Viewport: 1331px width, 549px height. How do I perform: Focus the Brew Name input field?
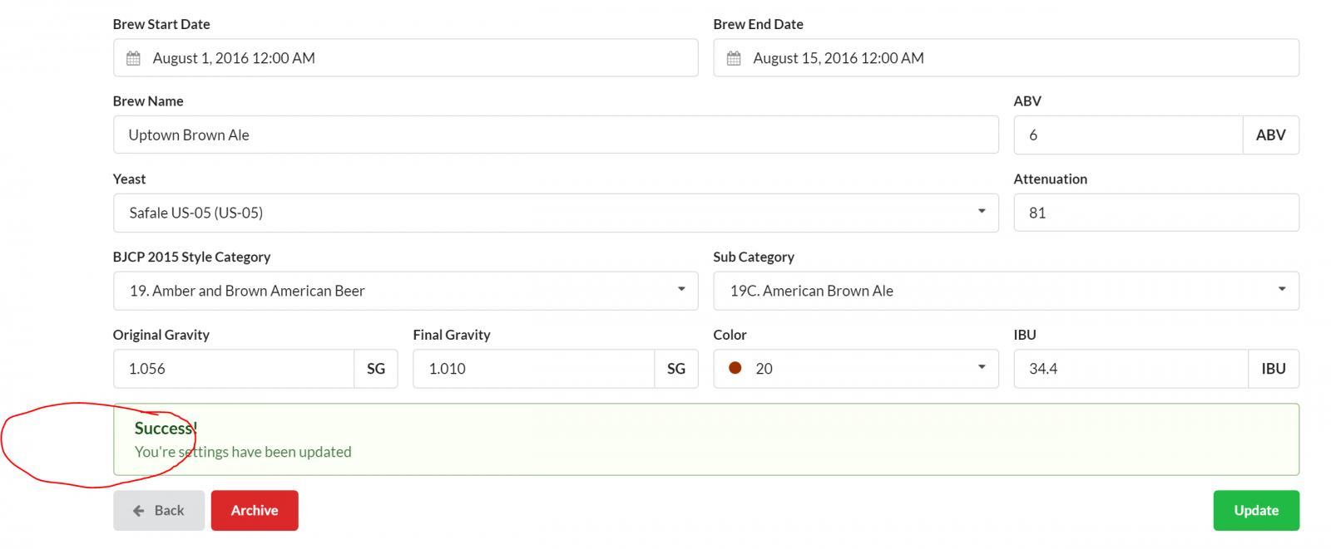point(556,135)
